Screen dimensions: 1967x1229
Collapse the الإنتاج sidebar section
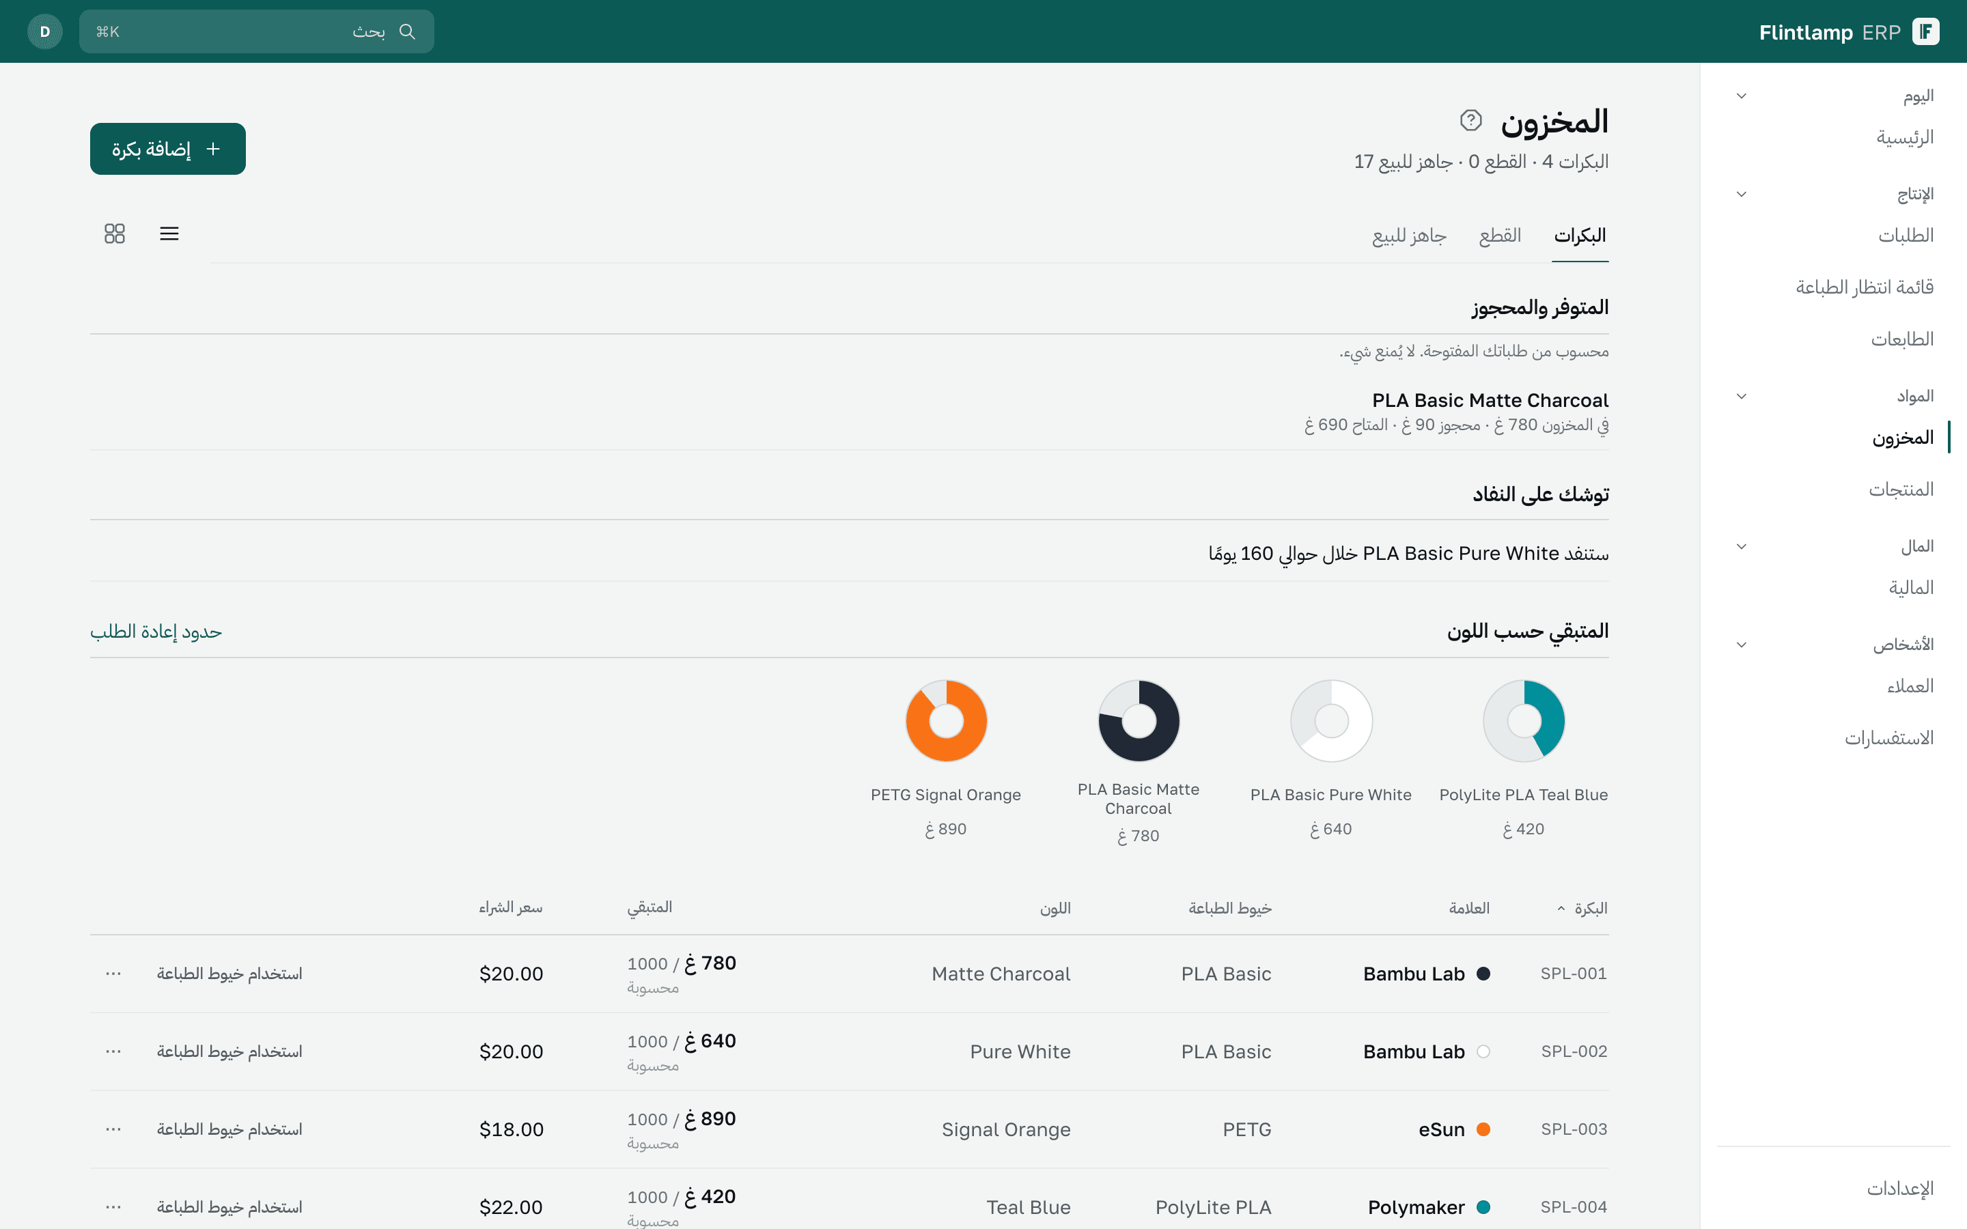click(1741, 195)
